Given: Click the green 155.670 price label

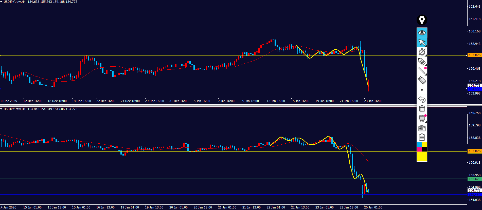Looking at the screenshot, I should click(474, 179).
